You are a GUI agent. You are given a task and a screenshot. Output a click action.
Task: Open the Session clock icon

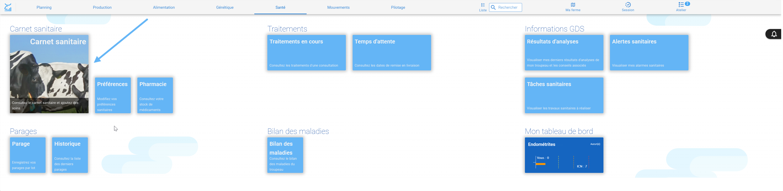coord(628,5)
